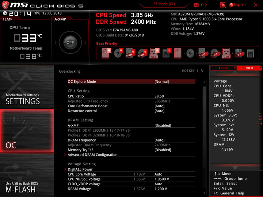This screenshot has height=197, width=263.
Task: Select the legacy network boot icon at row end
Action: click(x=251, y=53)
